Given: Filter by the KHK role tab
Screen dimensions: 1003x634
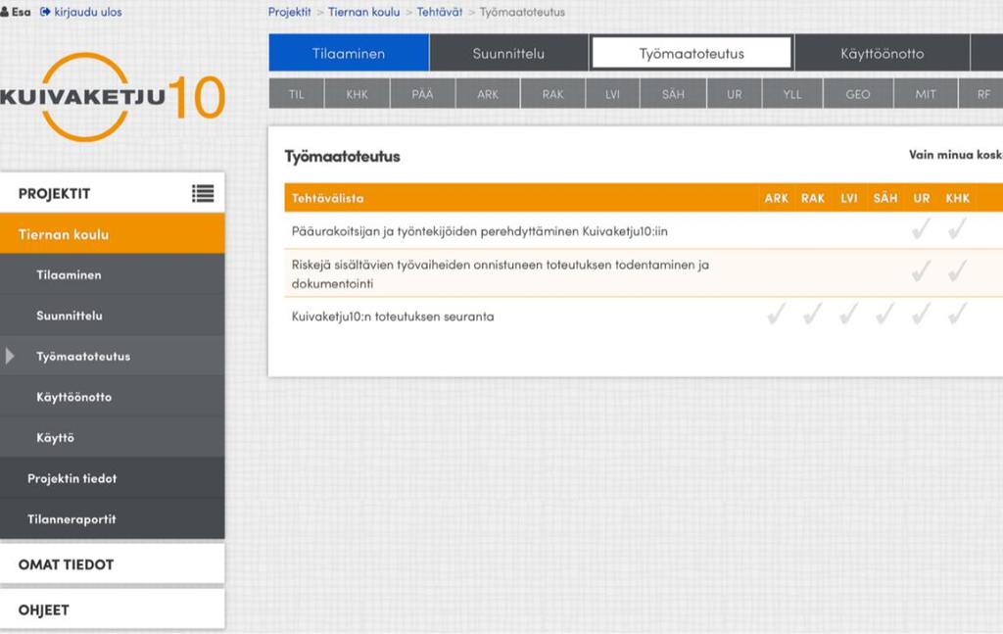Looking at the screenshot, I should pyautogui.click(x=357, y=94).
